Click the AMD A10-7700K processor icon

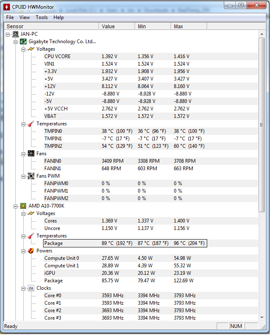click(23, 206)
